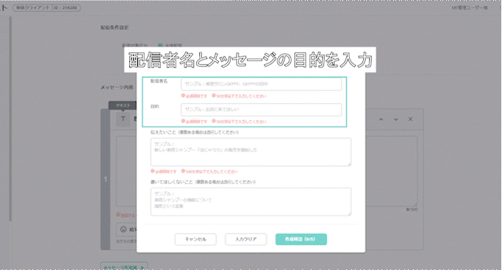This screenshot has height=270, width=502.
Task: Click the left sidebar scrollbar
Action: tap(10, 118)
